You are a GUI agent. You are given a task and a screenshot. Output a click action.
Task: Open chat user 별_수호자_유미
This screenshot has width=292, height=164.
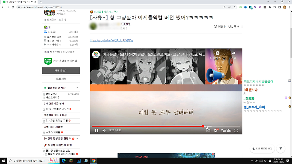[x=254, y=107]
